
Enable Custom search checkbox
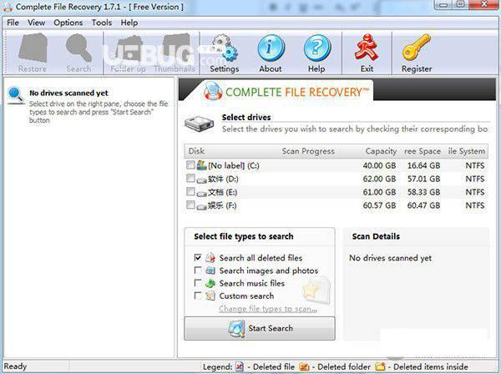tap(198, 296)
